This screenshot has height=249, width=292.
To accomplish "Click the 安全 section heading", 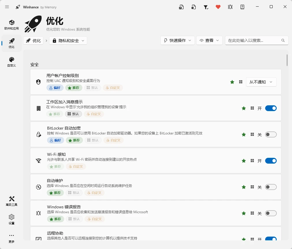I will [x=34, y=65].
